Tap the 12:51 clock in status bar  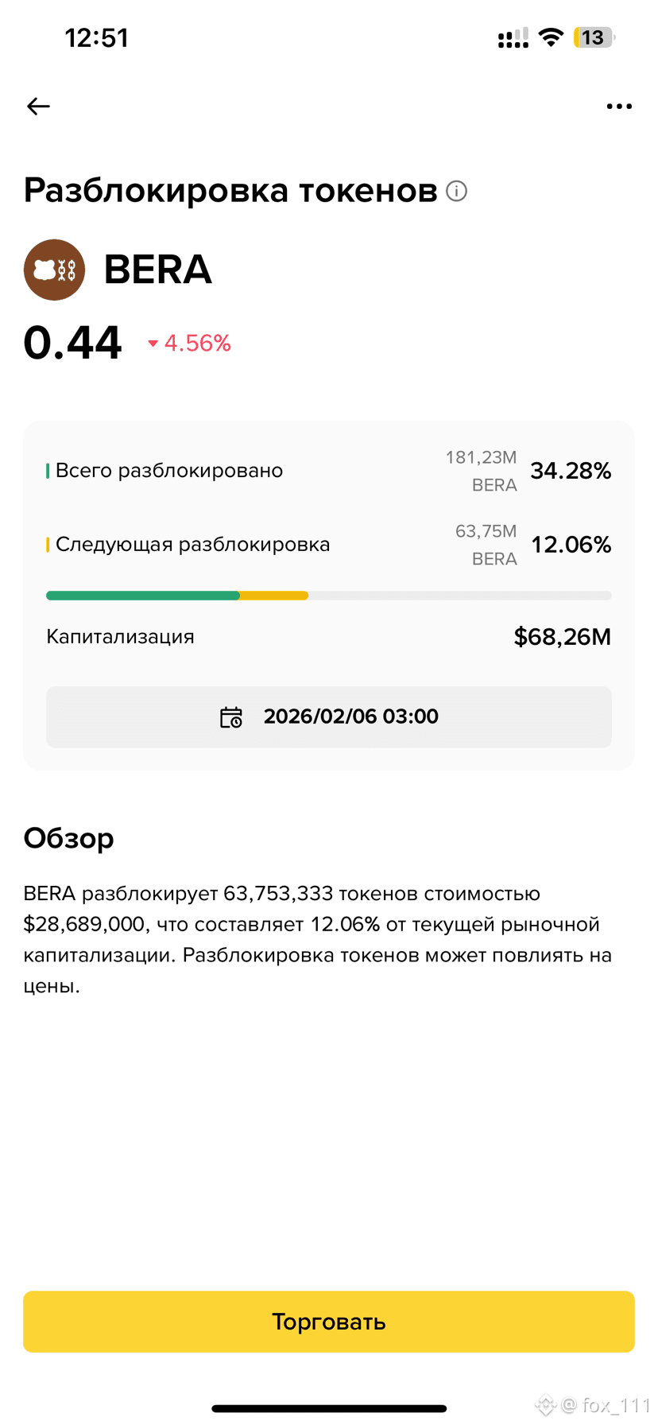click(96, 37)
